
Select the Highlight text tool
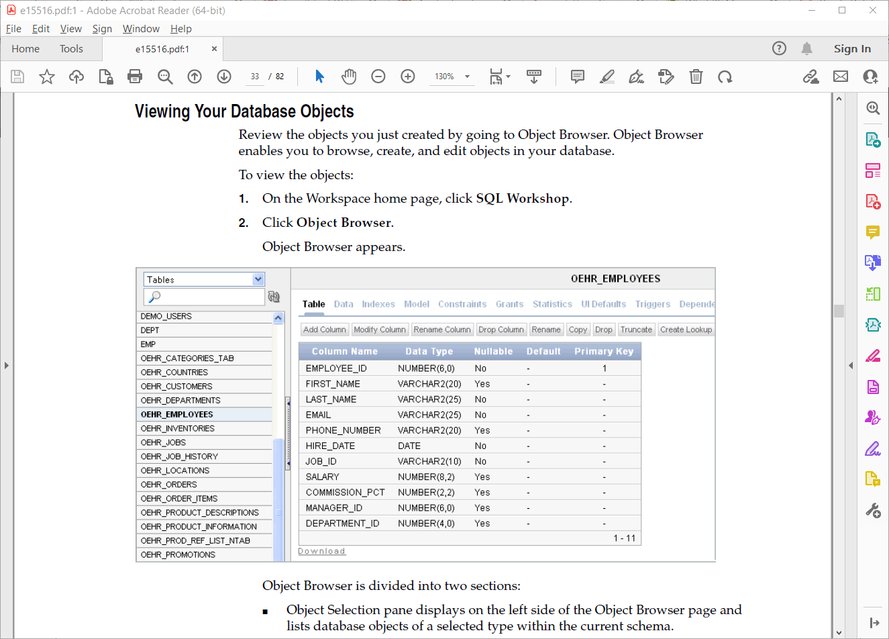point(607,77)
